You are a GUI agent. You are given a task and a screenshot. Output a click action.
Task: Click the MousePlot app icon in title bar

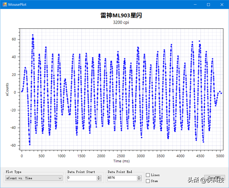pos(5,4)
